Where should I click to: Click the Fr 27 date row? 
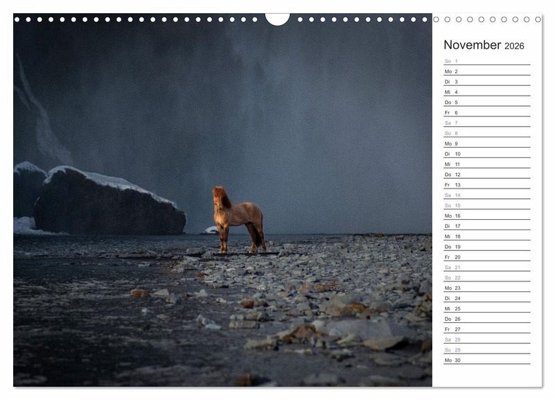(x=486, y=329)
